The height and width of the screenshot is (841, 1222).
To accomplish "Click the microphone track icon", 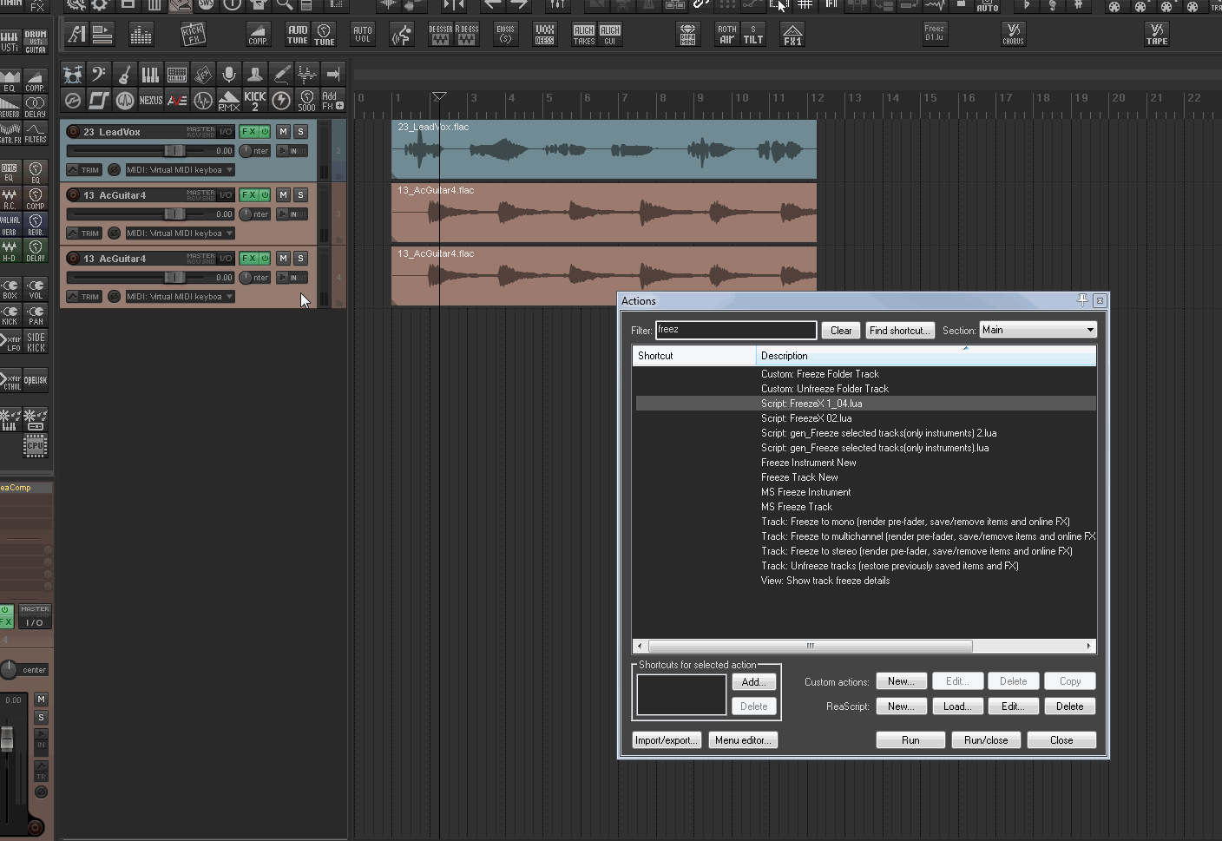I will pos(228,75).
